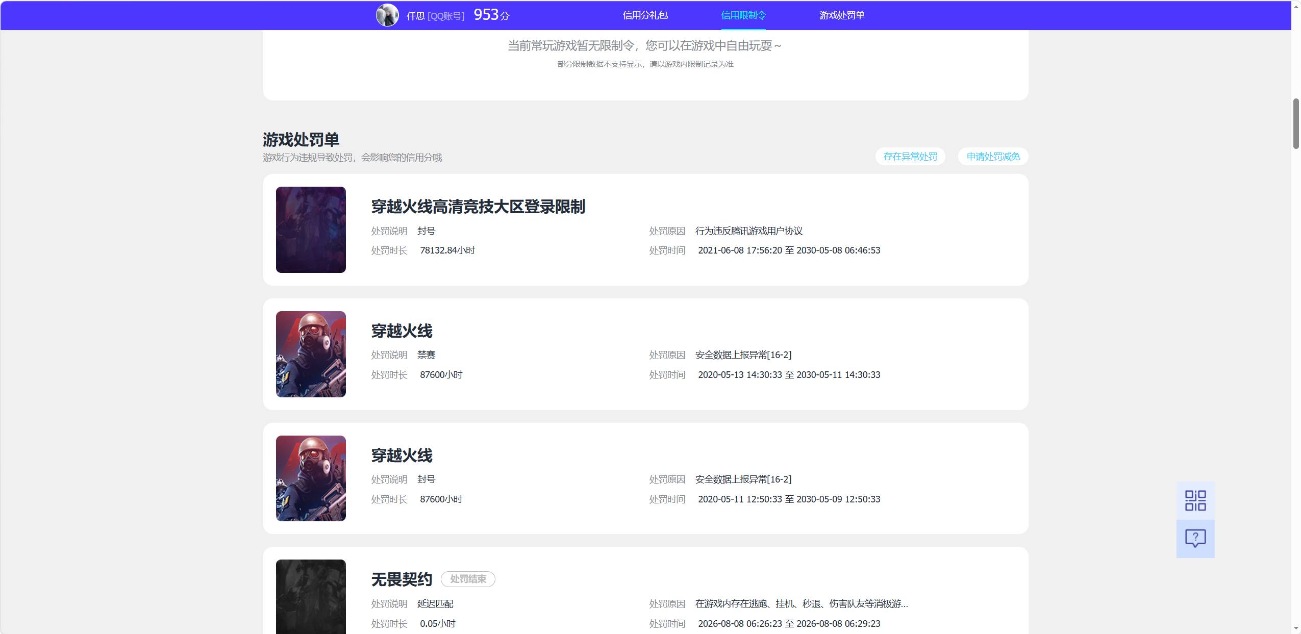This screenshot has height=634, width=1301.
Task: Click the page vertical scrollbar thumb
Action: click(x=1296, y=124)
